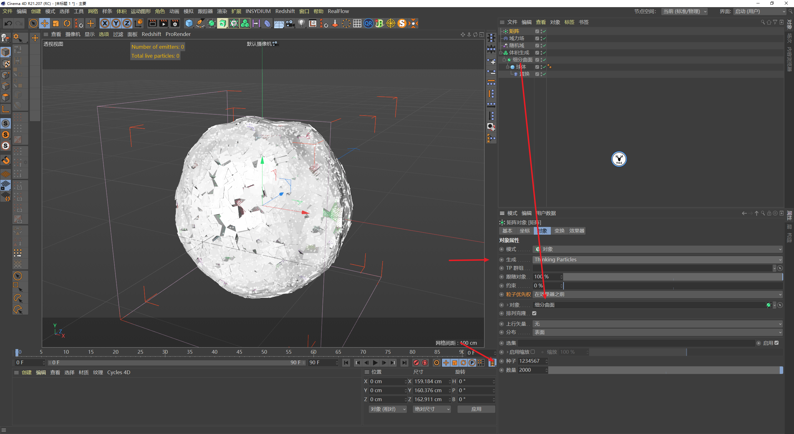Collapse the 球体 tree node
Viewport: 794px width, 434px height.
pyautogui.click(x=507, y=67)
